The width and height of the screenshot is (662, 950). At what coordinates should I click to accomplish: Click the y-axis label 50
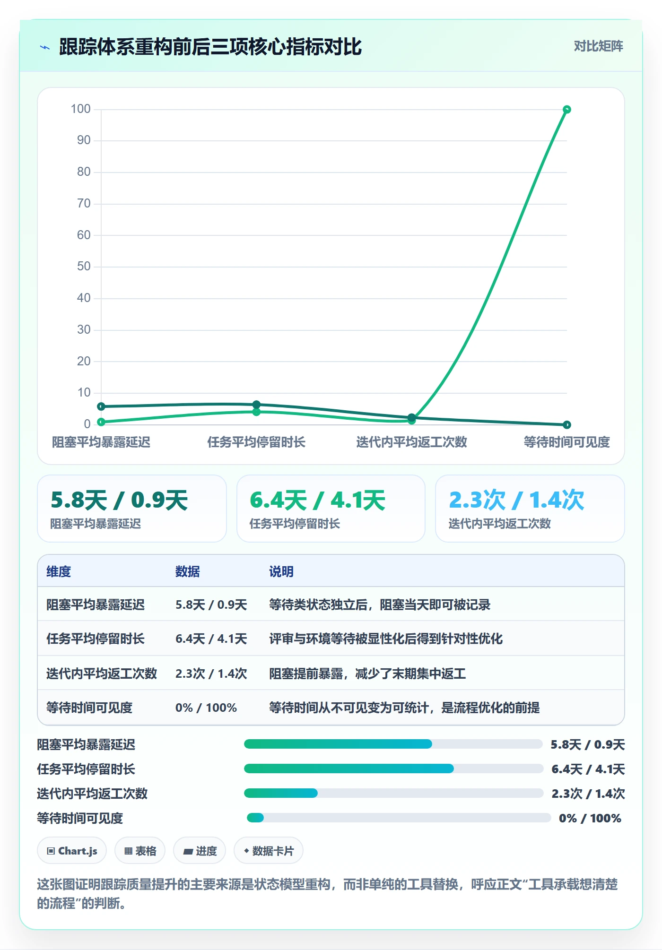[84, 267]
